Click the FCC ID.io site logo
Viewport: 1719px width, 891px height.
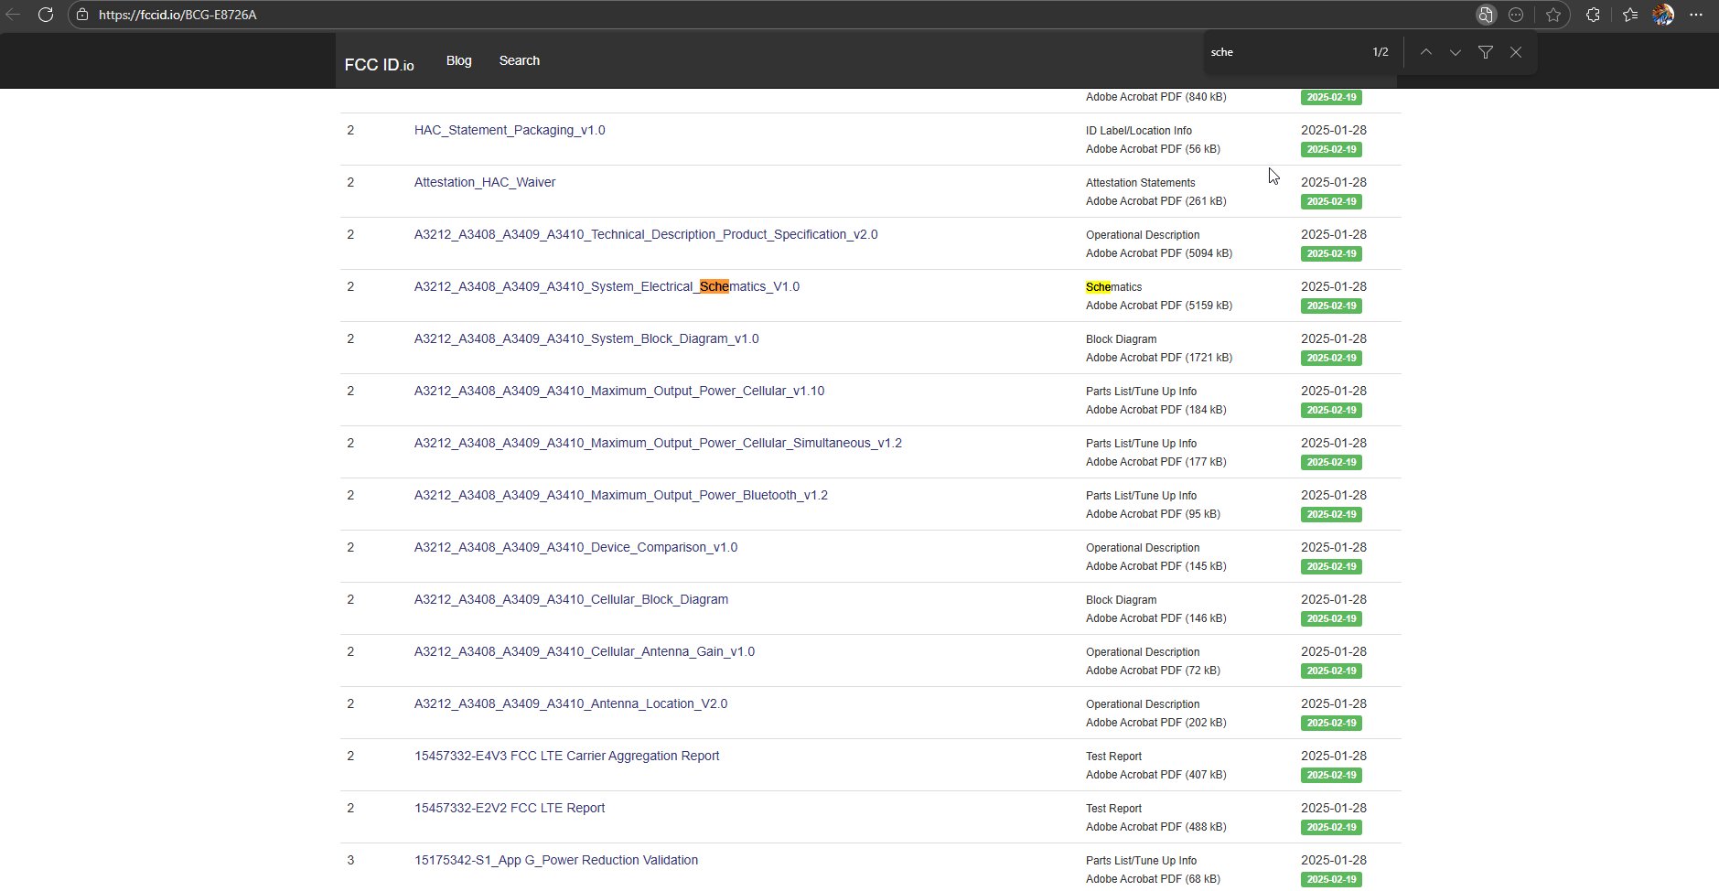[x=379, y=64]
